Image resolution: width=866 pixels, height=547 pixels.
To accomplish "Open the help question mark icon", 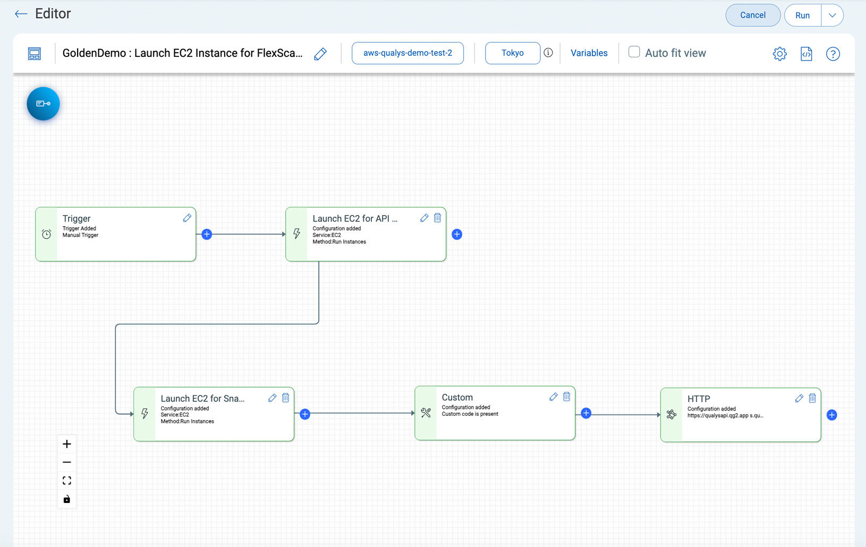I will pyautogui.click(x=833, y=54).
